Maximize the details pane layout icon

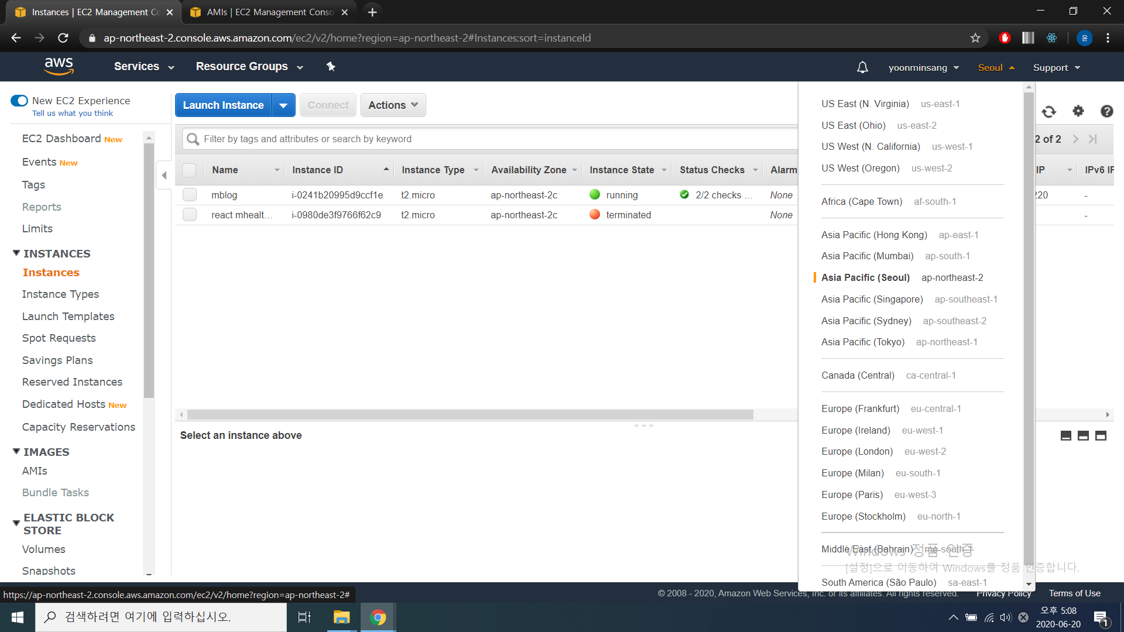1101,435
